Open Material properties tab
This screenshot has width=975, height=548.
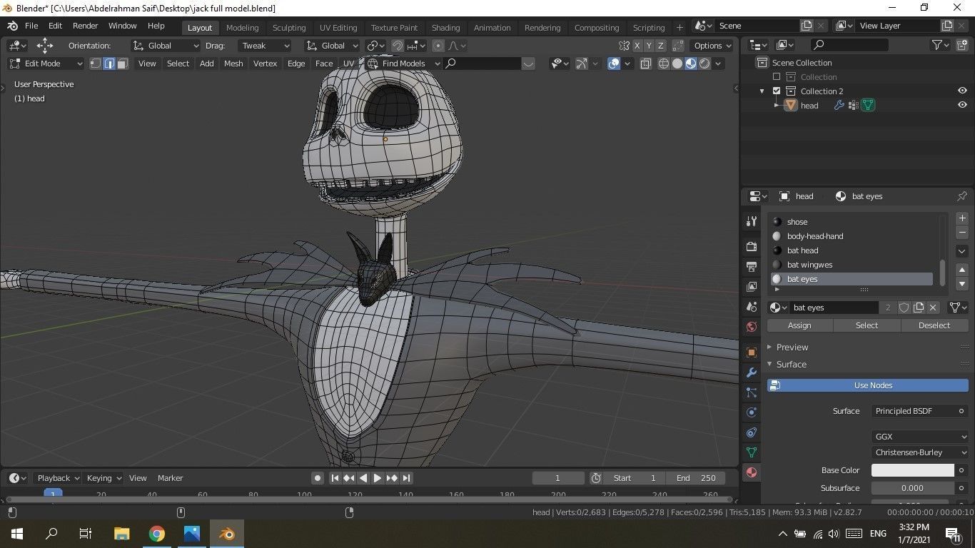[751, 472]
